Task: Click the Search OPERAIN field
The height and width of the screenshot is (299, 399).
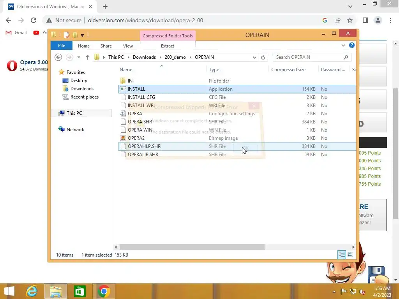Action: tap(312, 57)
